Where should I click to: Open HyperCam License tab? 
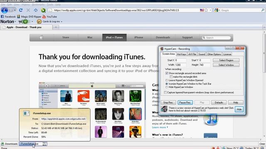(x=227, y=54)
